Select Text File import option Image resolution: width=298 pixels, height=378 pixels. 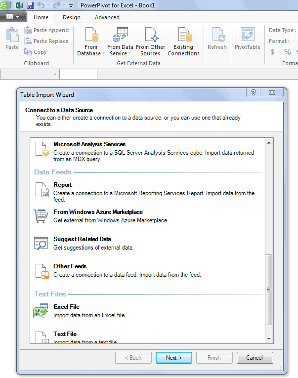pos(147,337)
